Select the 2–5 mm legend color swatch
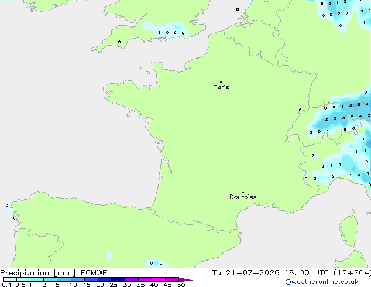 (x=50, y=279)
